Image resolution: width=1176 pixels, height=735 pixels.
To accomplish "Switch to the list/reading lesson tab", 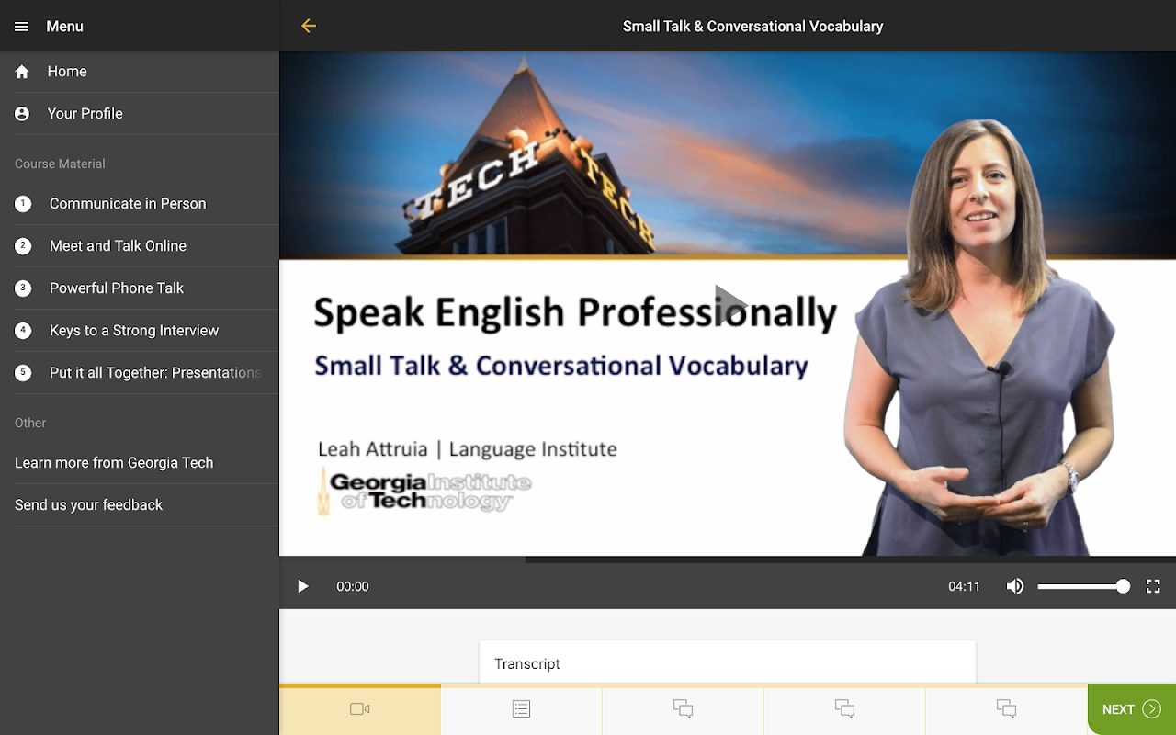I will (x=521, y=709).
